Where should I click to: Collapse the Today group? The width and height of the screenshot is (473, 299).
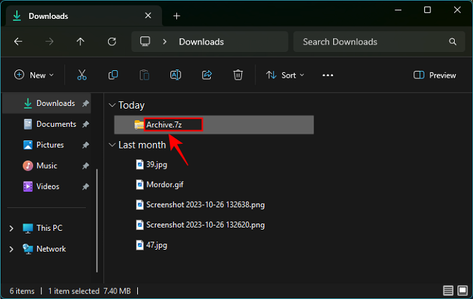click(111, 105)
